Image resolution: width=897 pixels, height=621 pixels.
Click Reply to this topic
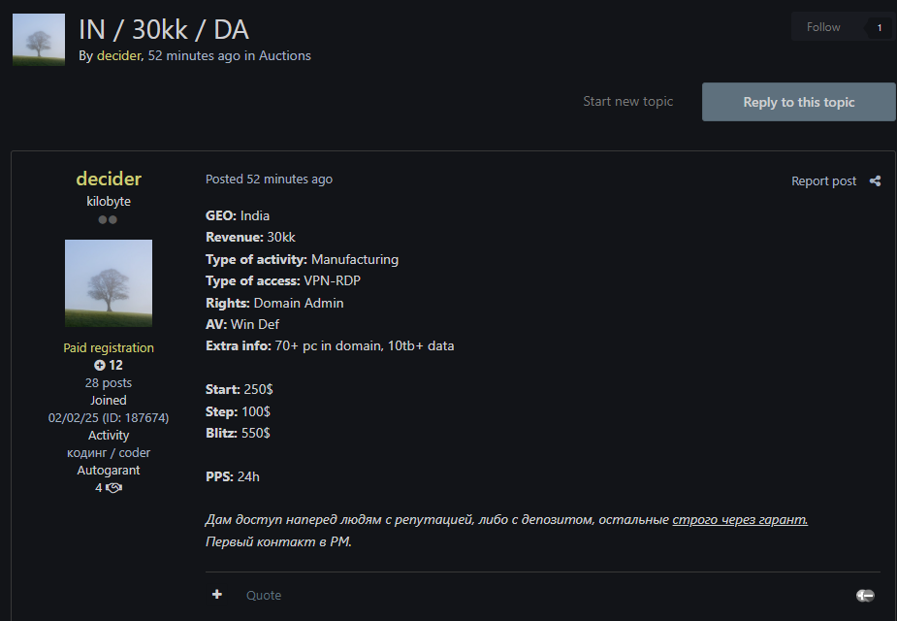click(799, 102)
